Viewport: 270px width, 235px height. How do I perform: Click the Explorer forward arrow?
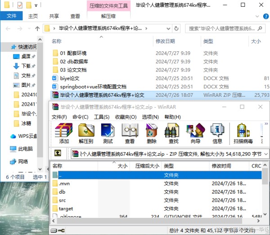[20, 28]
